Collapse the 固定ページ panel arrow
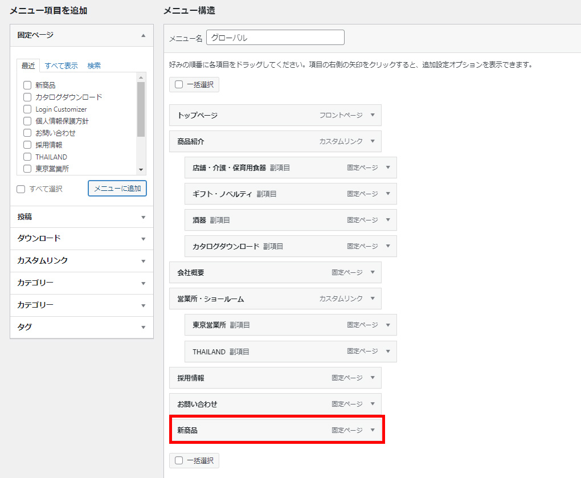The width and height of the screenshot is (581, 478). pos(143,35)
